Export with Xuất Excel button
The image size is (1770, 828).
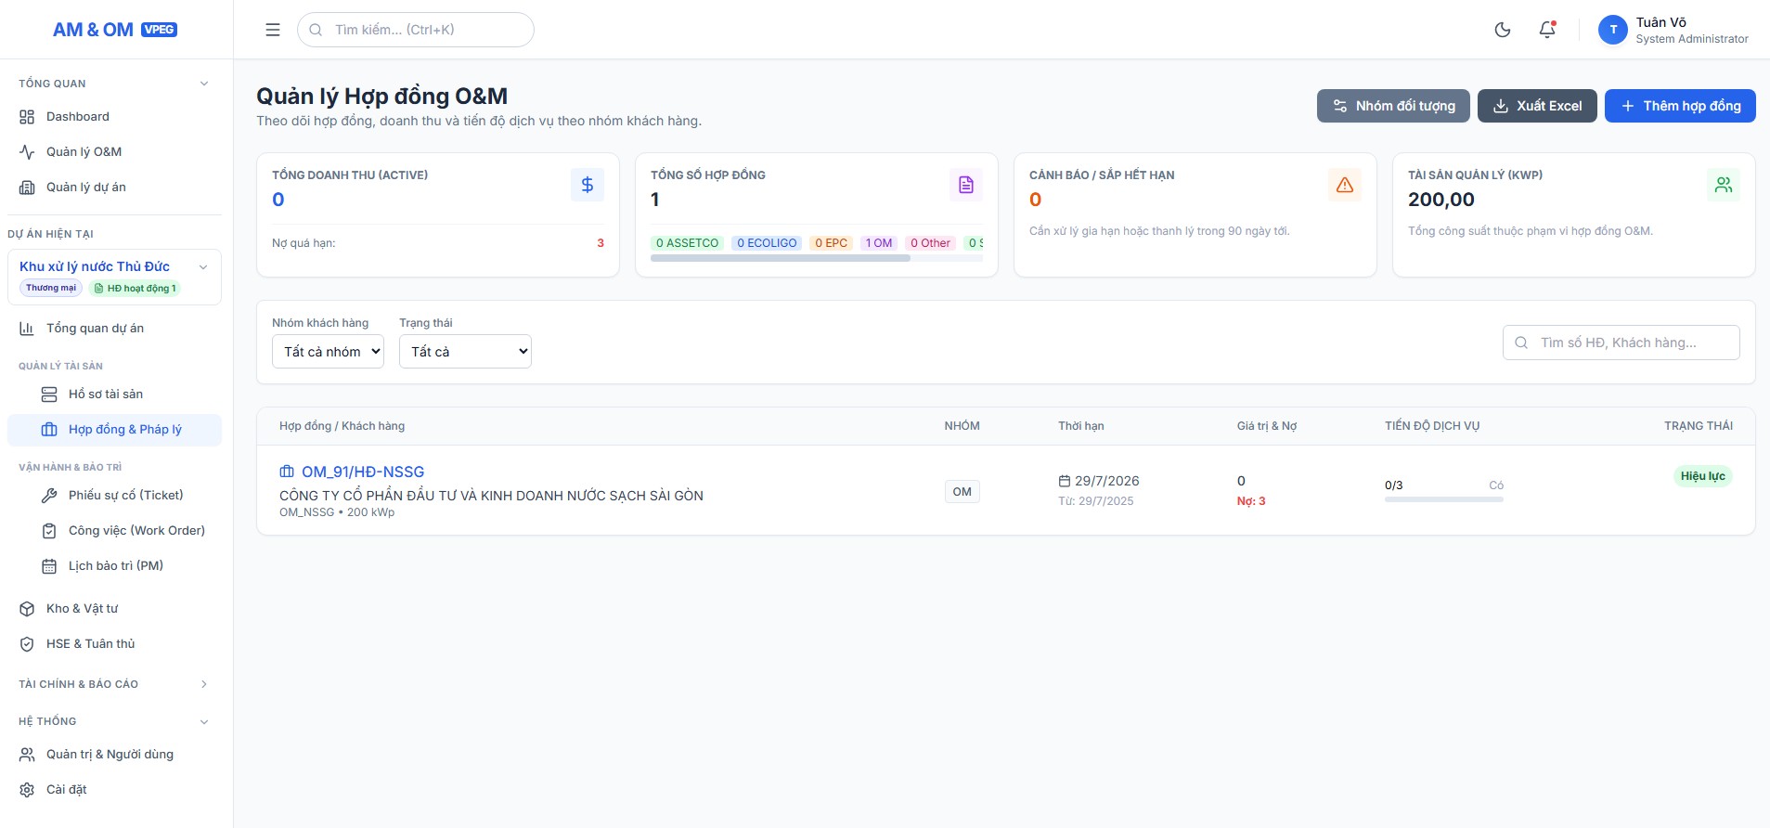pyautogui.click(x=1537, y=106)
